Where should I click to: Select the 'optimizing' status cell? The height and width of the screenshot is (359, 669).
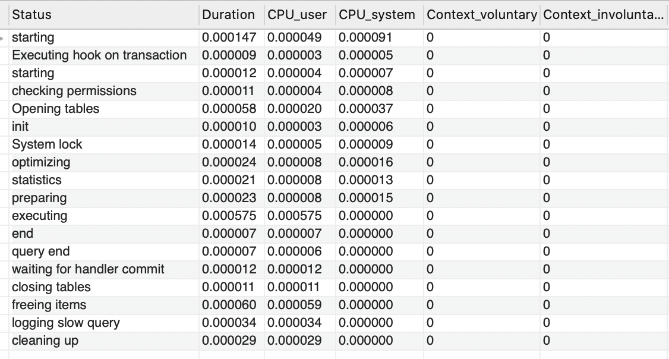pyautogui.click(x=41, y=162)
